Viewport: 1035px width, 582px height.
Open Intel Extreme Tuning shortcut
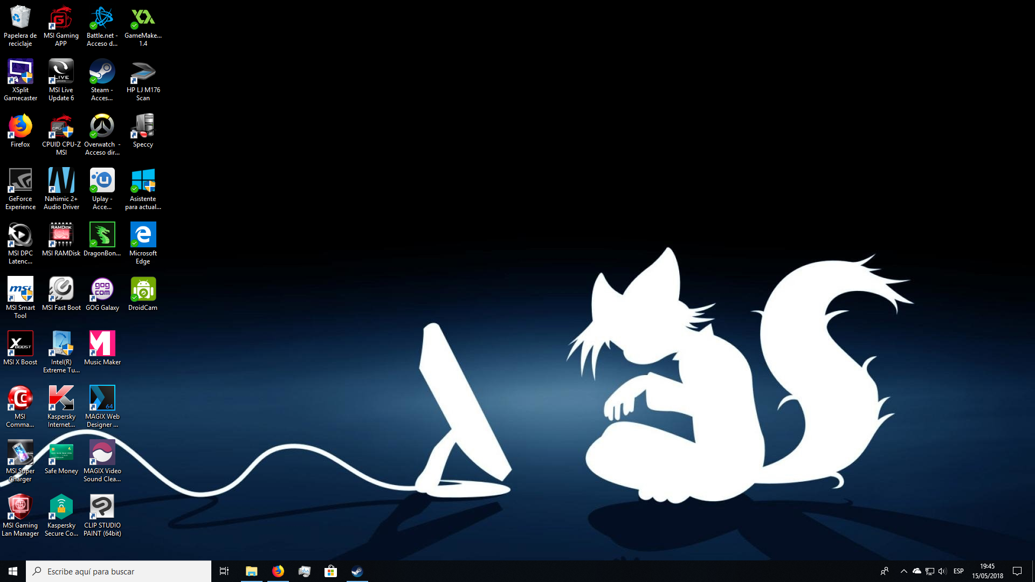61,352
